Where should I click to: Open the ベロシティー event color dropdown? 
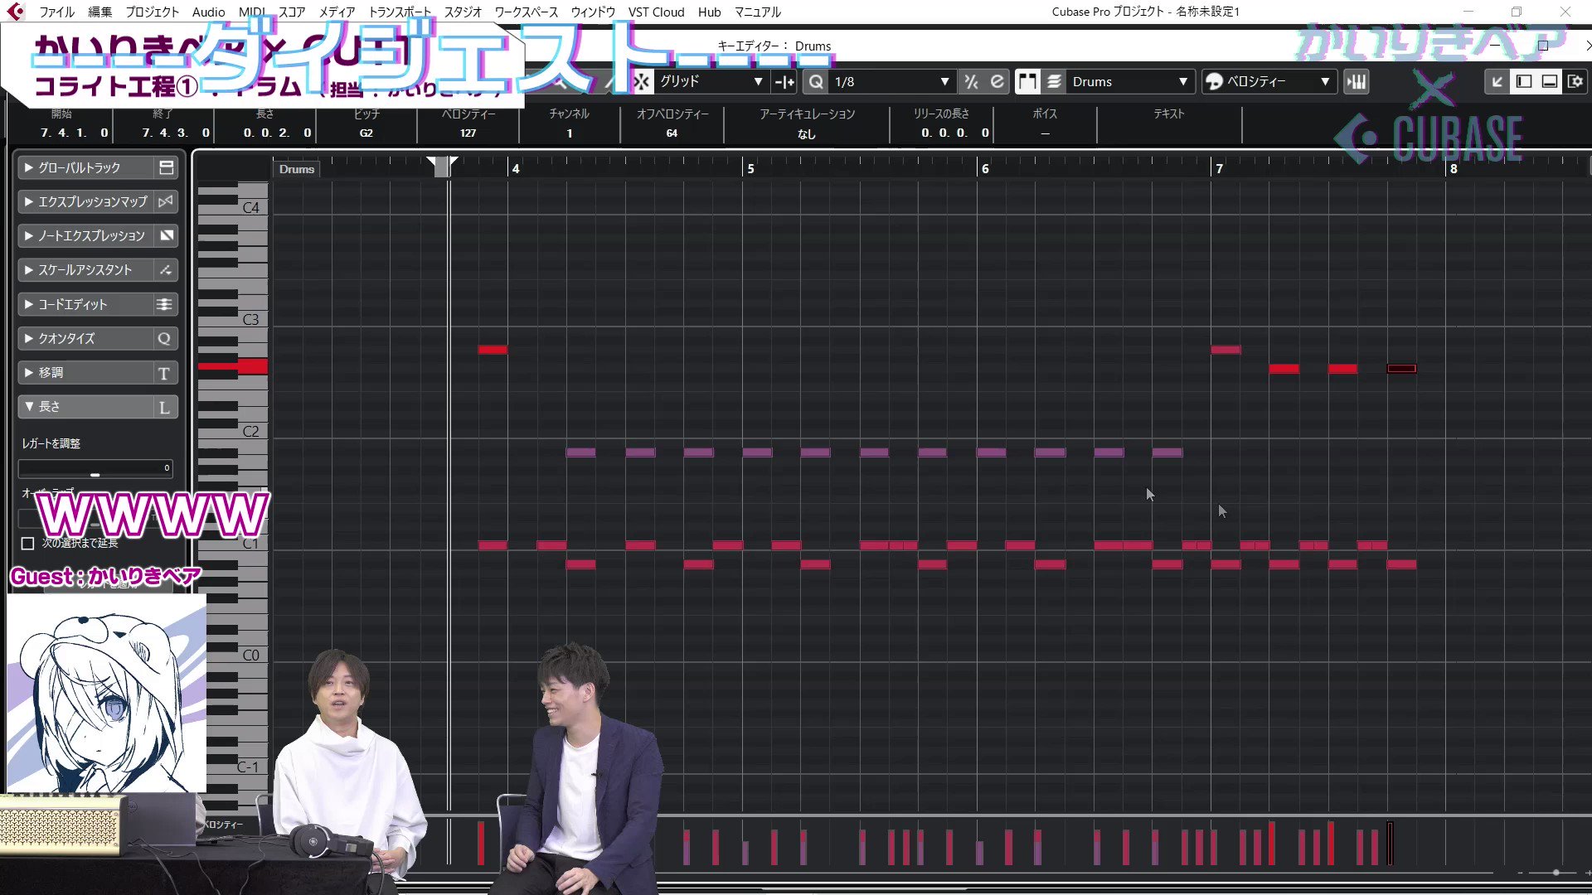coord(1269,81)
